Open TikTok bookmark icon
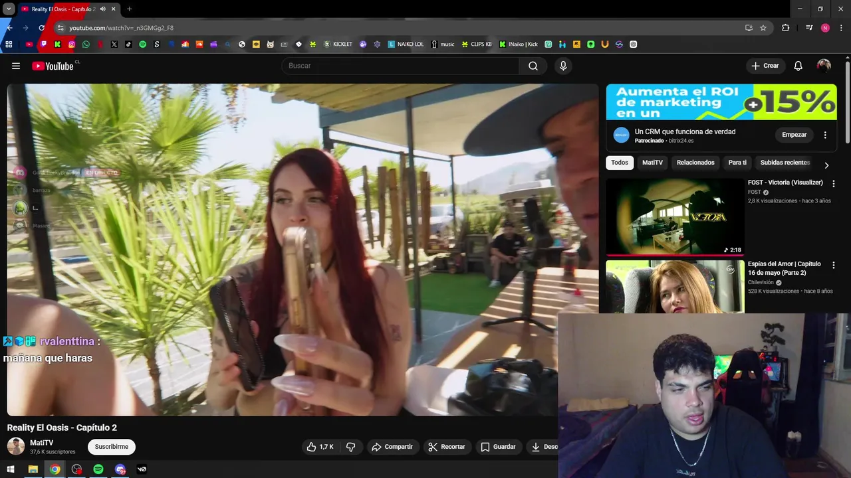851x478 pixels. [128, 44]
